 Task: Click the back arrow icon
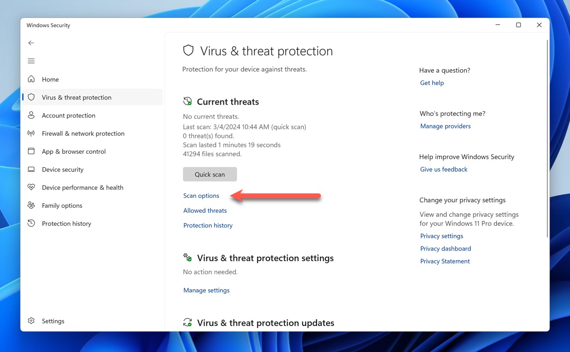(31, 43)
